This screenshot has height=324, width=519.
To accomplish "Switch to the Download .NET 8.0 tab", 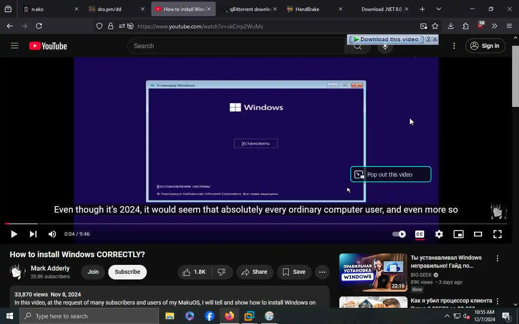I will tap(381, 9).
